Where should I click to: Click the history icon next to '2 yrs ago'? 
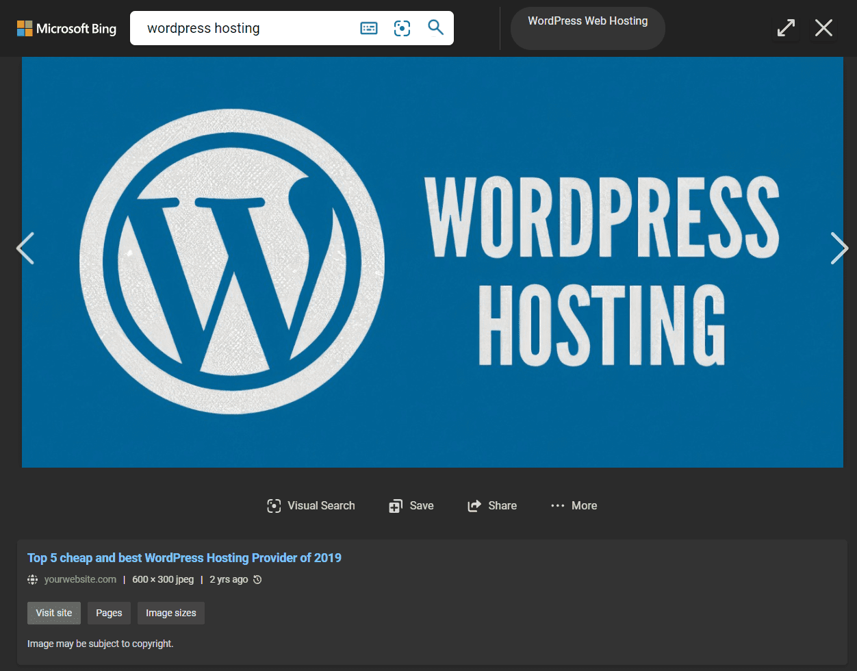[x=257, y=580]
